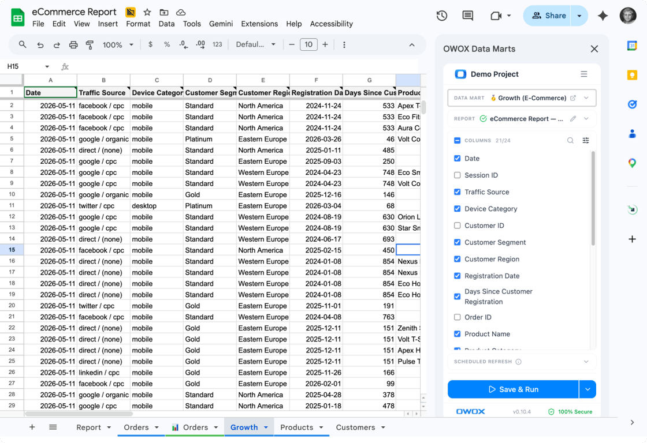Viewport: 647px width, 443px height.
Task: Uncheck the Customer Region column
Action: tap(457, 259)
